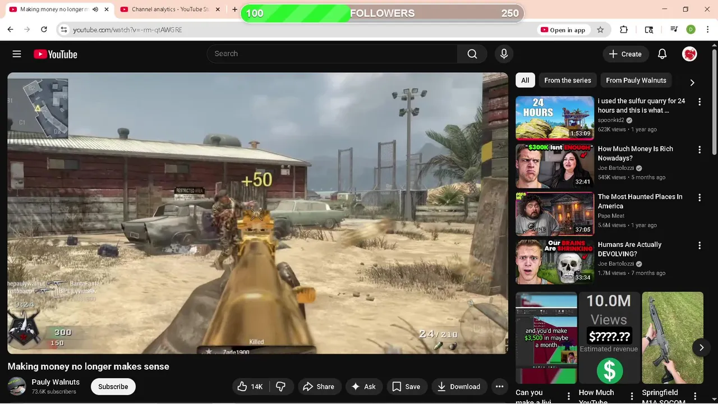The width and height of the screenshot is (718, 404).
Task: Save the video to a playlist
Action: pyautogui.click(x=406, y=387)
